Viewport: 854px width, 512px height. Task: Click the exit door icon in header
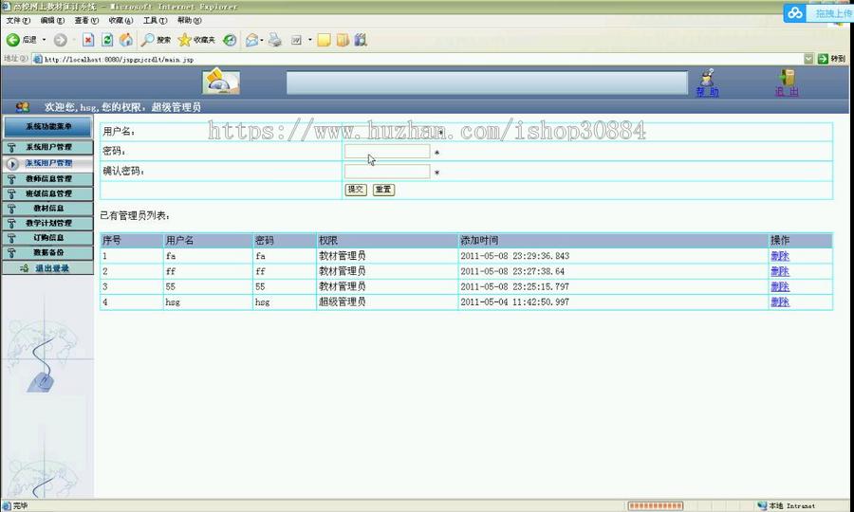point(787,77)
